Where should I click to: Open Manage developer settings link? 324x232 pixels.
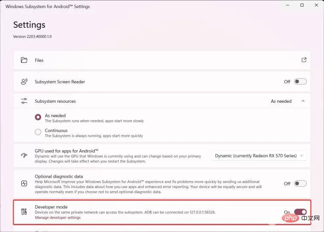[58, 217]
